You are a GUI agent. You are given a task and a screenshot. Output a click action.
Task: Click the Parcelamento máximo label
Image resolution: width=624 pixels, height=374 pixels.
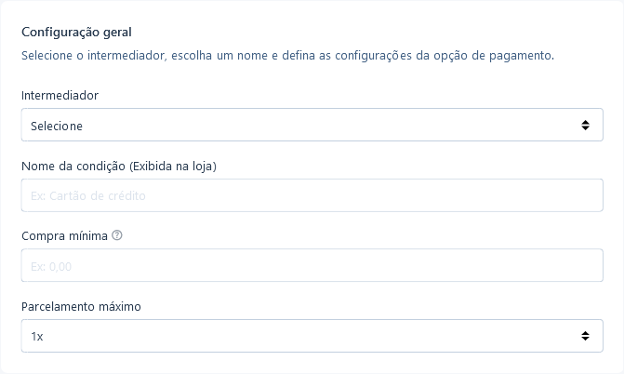(x=81, y=306)
